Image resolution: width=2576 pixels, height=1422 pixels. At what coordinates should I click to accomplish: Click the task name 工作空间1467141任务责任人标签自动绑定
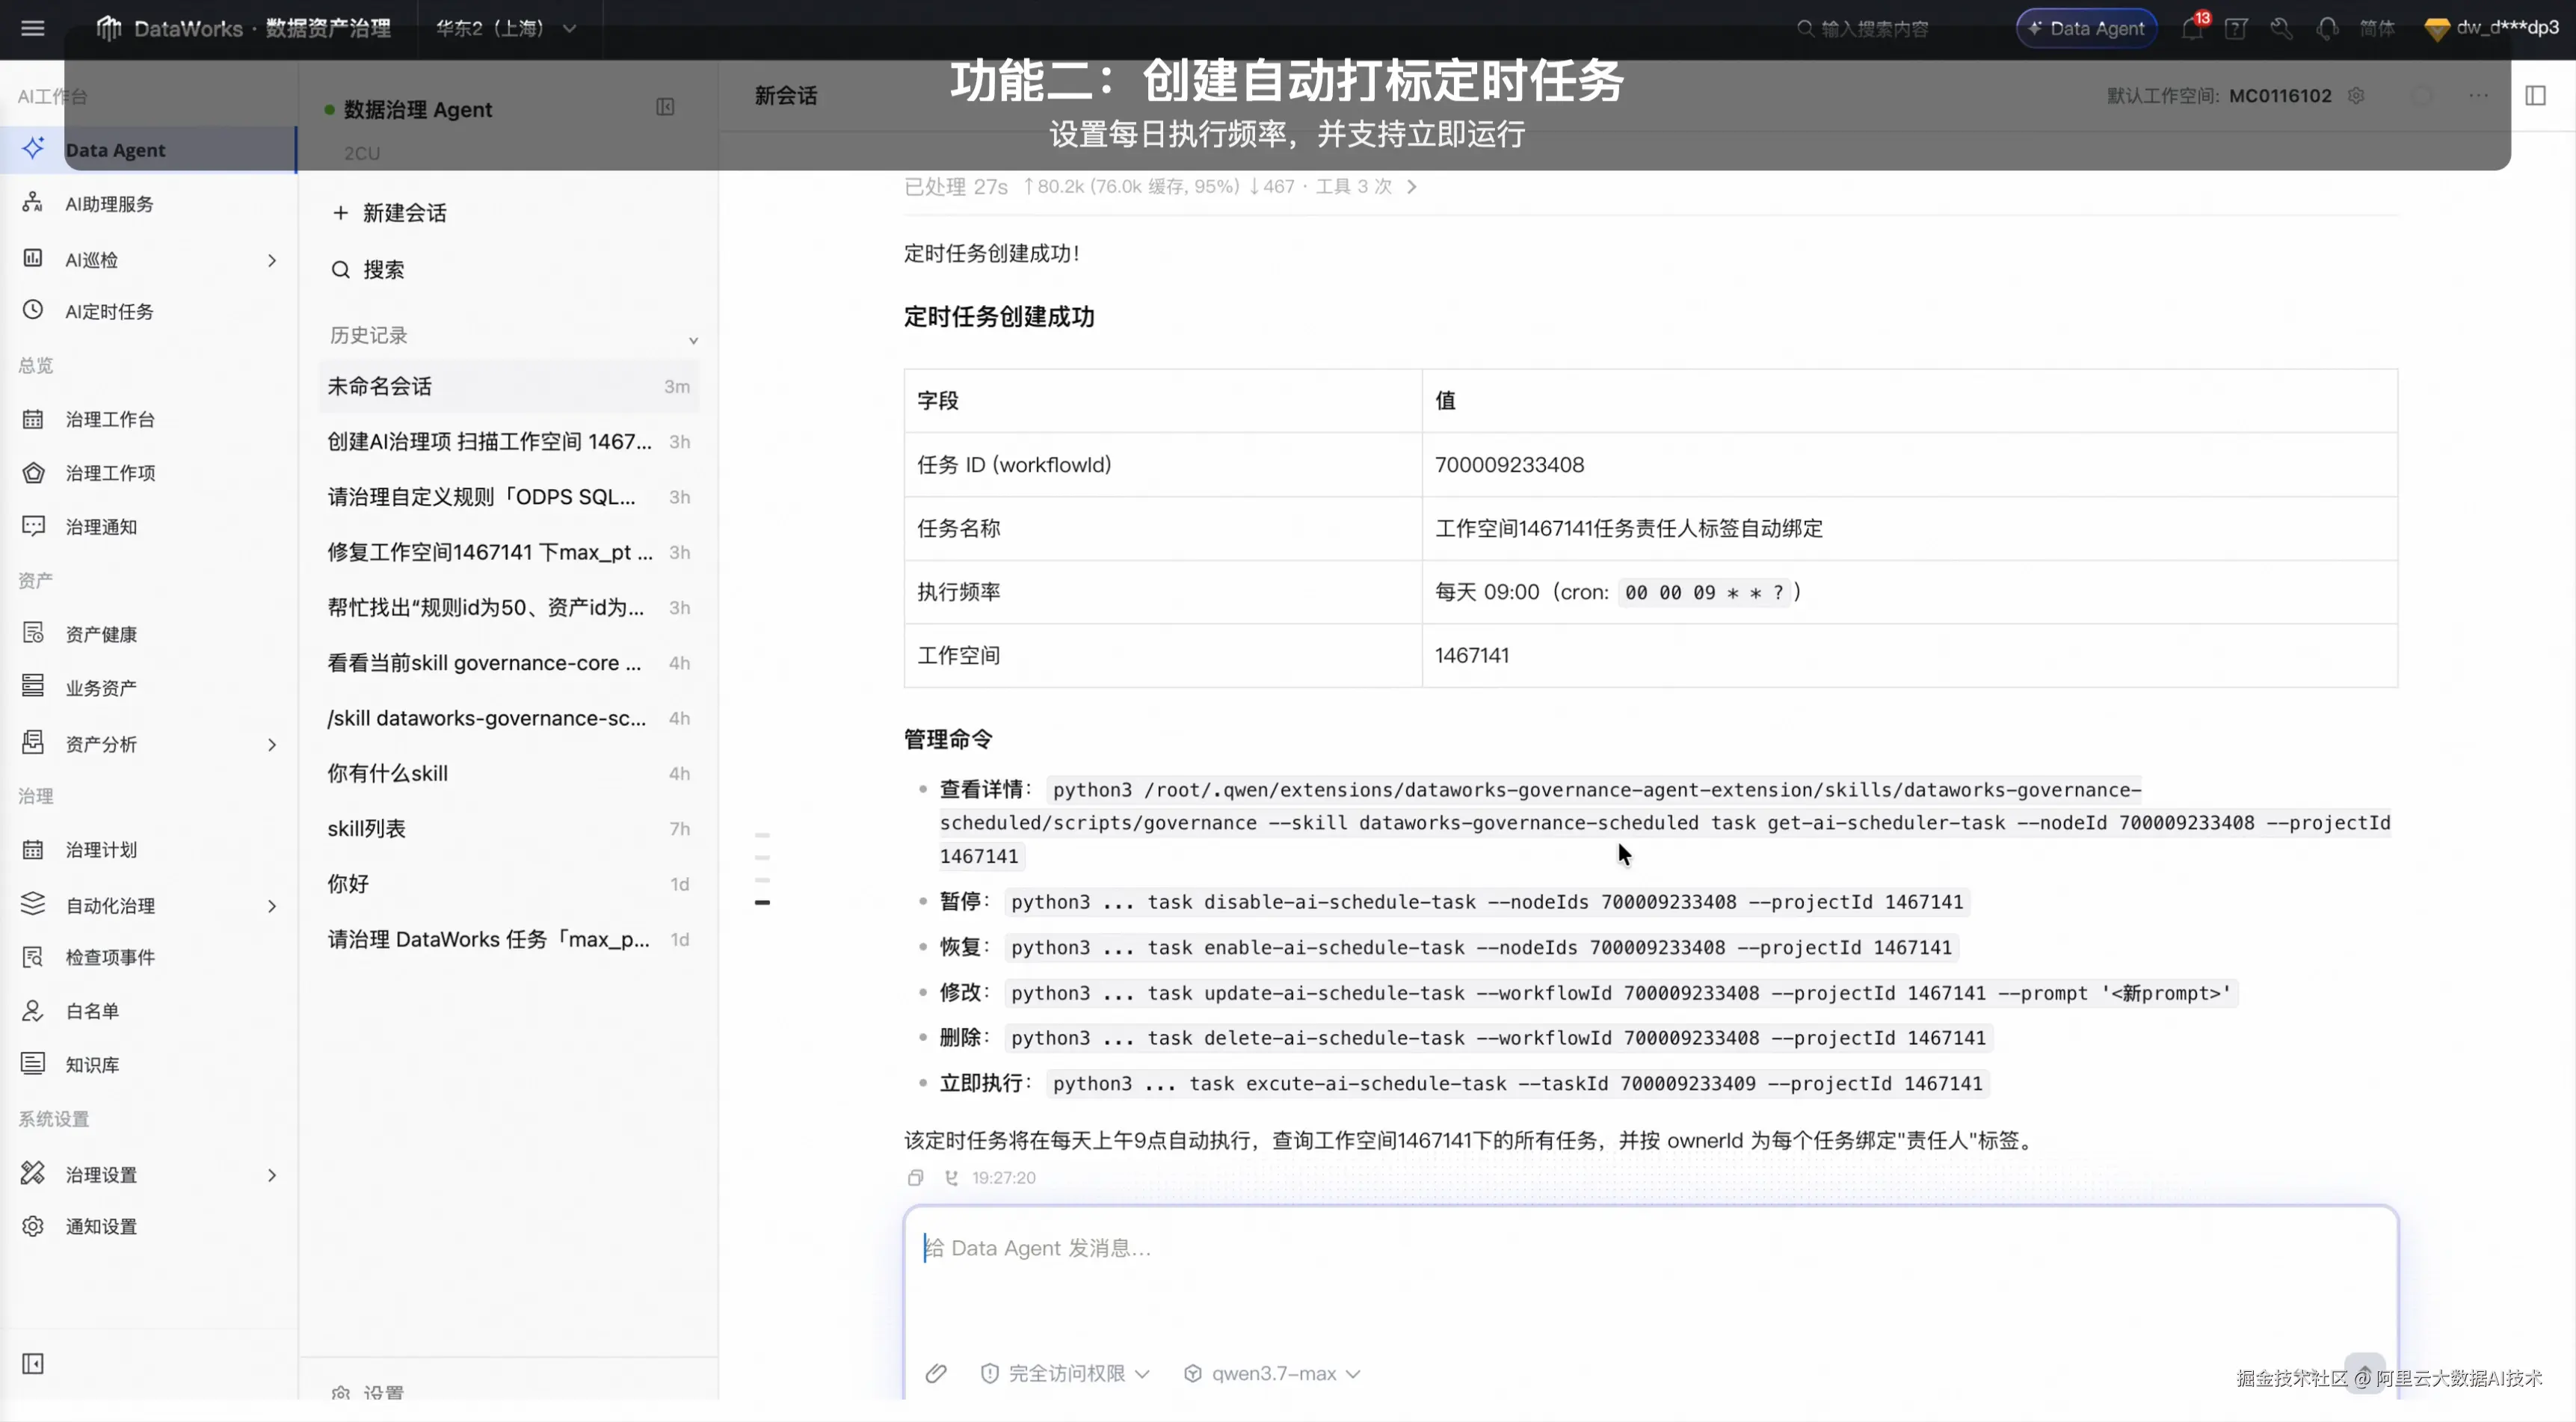click(x=1629, y=528)
